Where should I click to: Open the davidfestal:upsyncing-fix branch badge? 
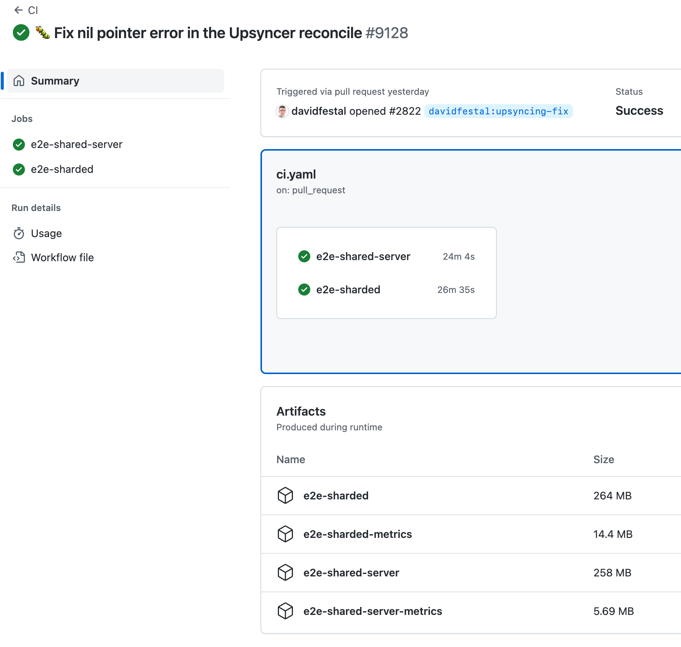tap(498, 111)
